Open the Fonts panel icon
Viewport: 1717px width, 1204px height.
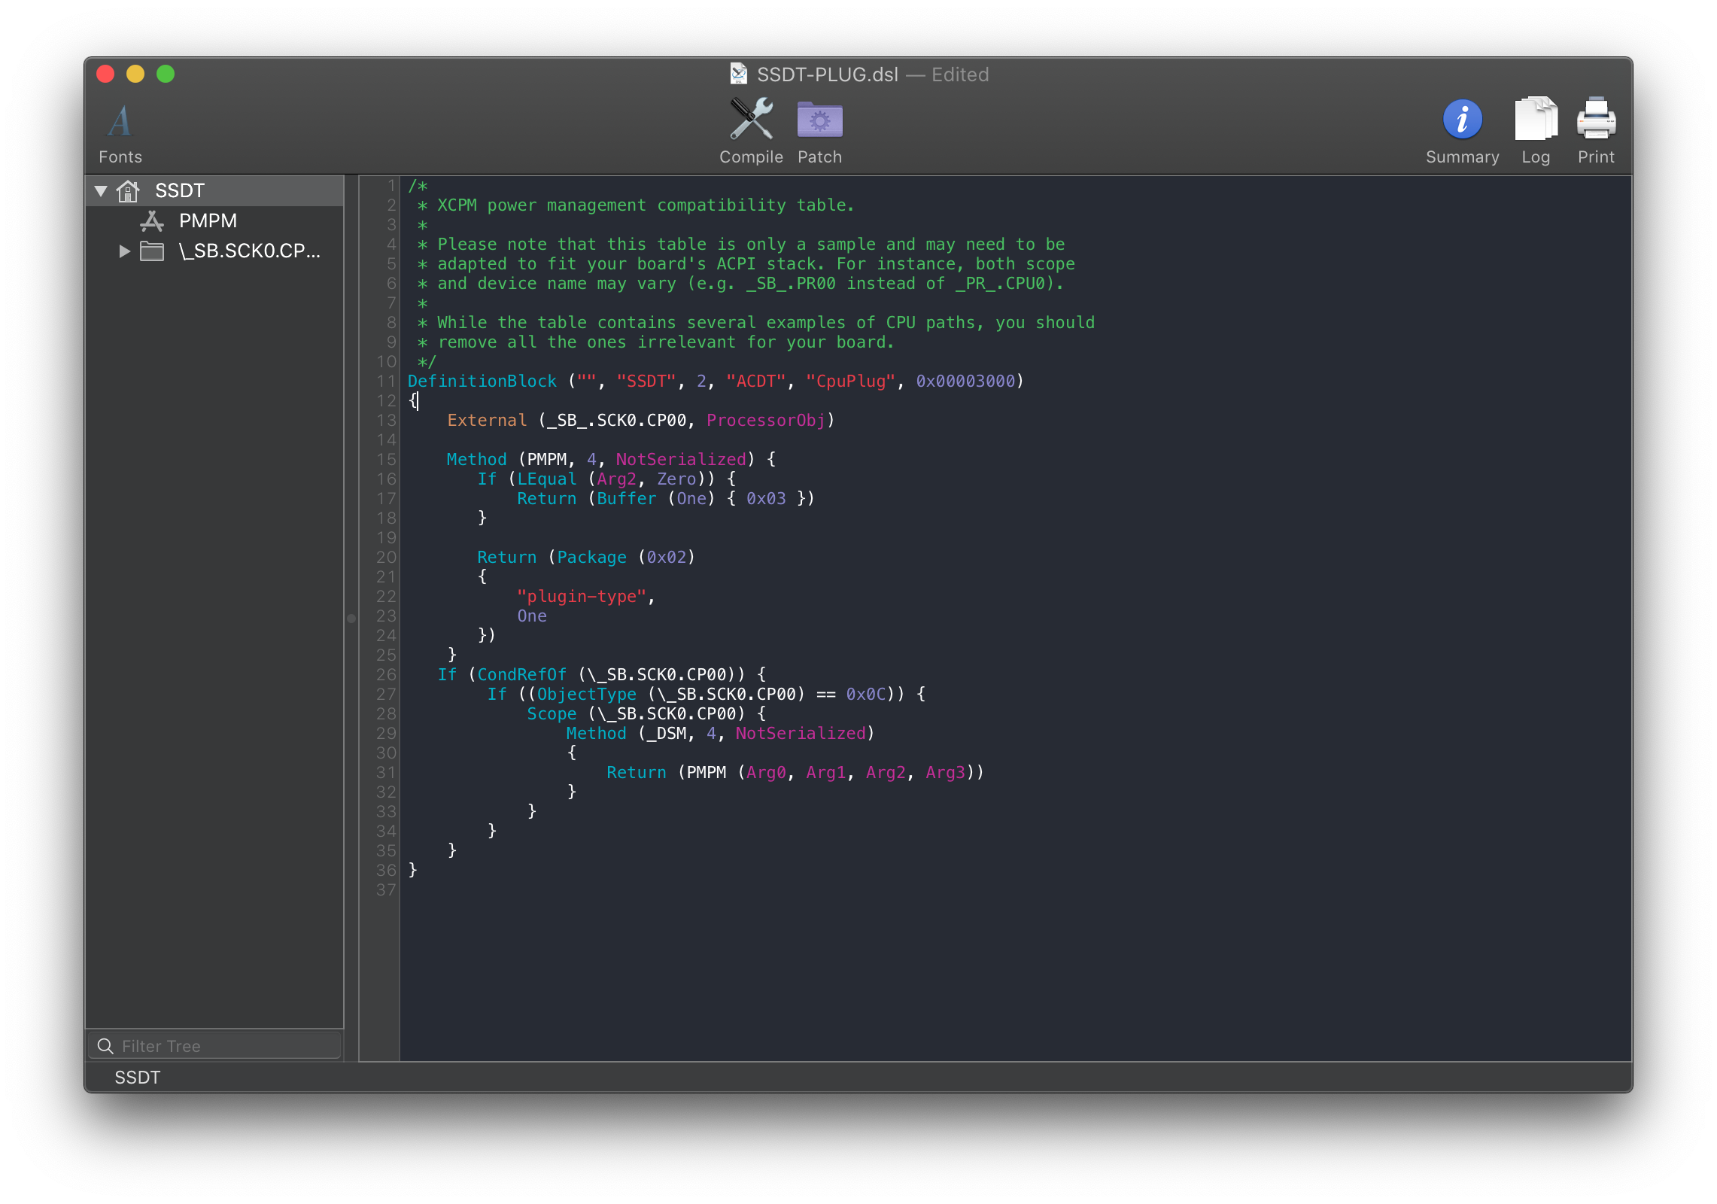(x=120, y=121)
